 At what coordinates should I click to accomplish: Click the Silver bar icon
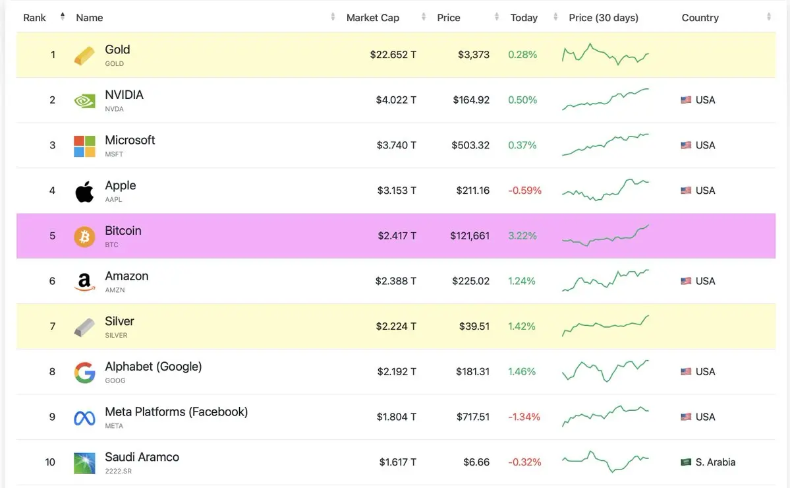(x=84, y=327)
